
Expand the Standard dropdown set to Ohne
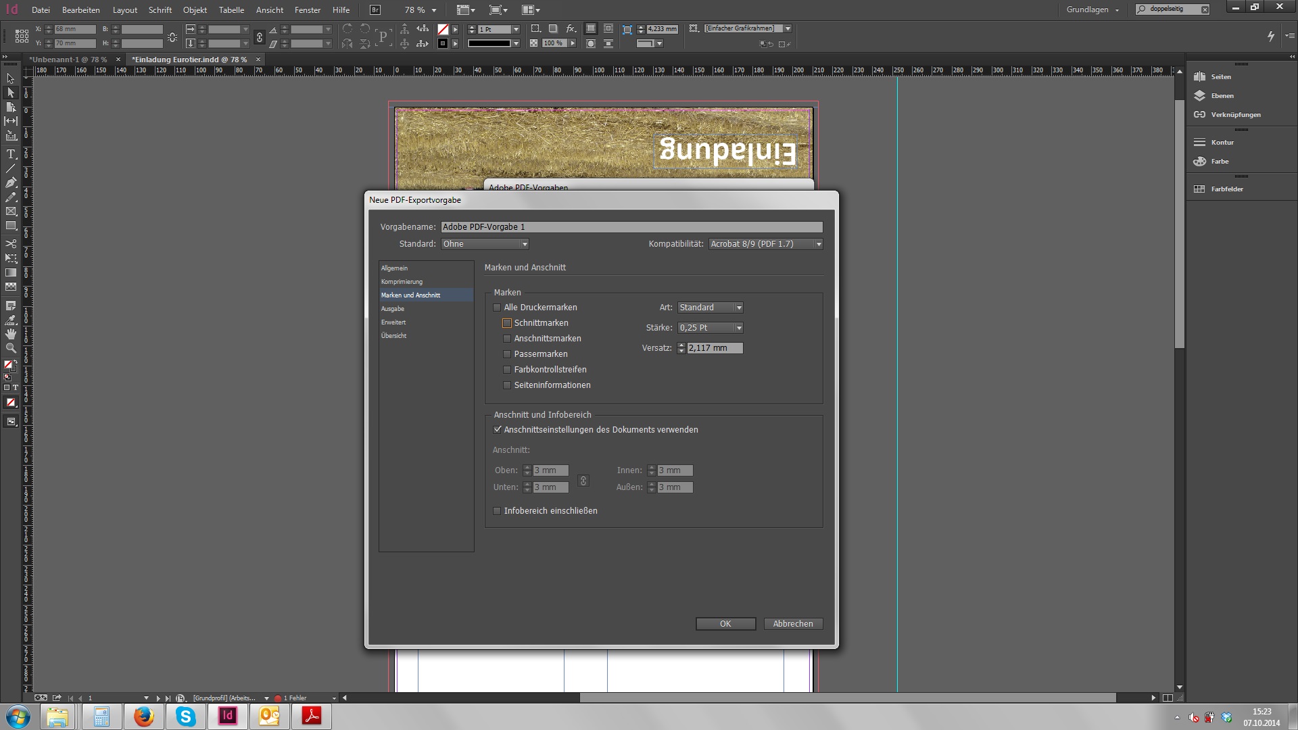pos(485,244)
